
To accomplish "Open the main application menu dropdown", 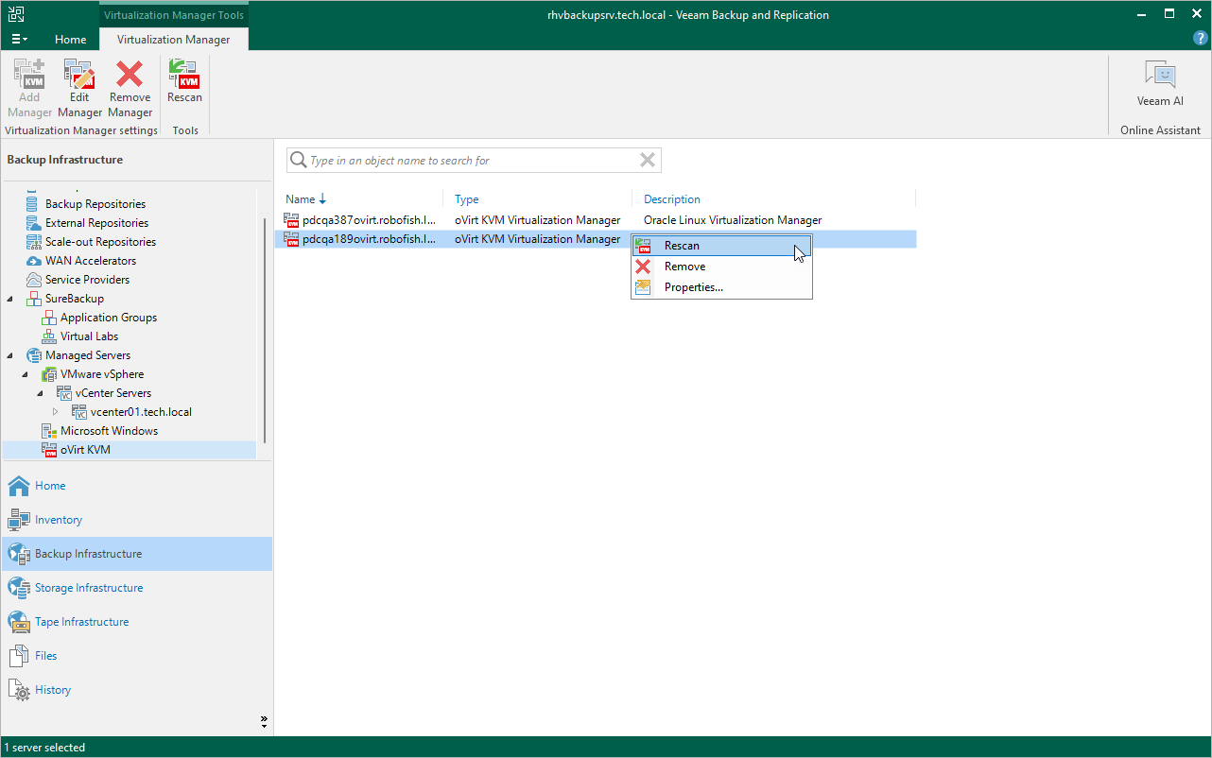I will 19,40.
